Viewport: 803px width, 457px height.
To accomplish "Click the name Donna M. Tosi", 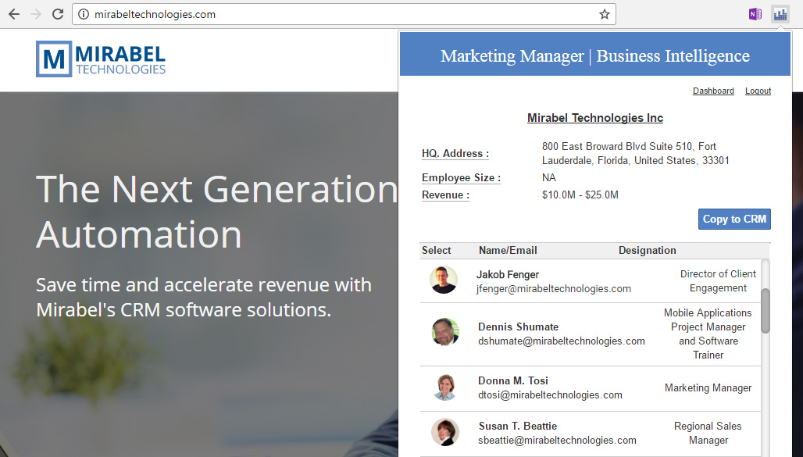I will pos(513,380).
